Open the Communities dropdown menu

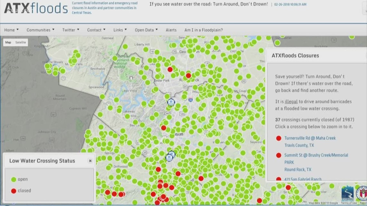[x=39, y=30]
